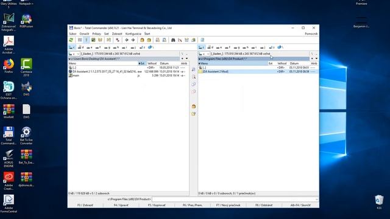Open left panel directory history arrow
This screenshot has width=390, height=219.
click(186, 59)
